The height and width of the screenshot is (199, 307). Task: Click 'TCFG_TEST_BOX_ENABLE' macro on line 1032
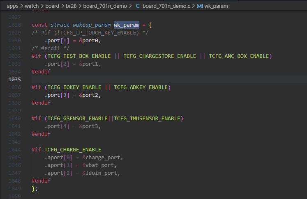[x=79, y=56]
